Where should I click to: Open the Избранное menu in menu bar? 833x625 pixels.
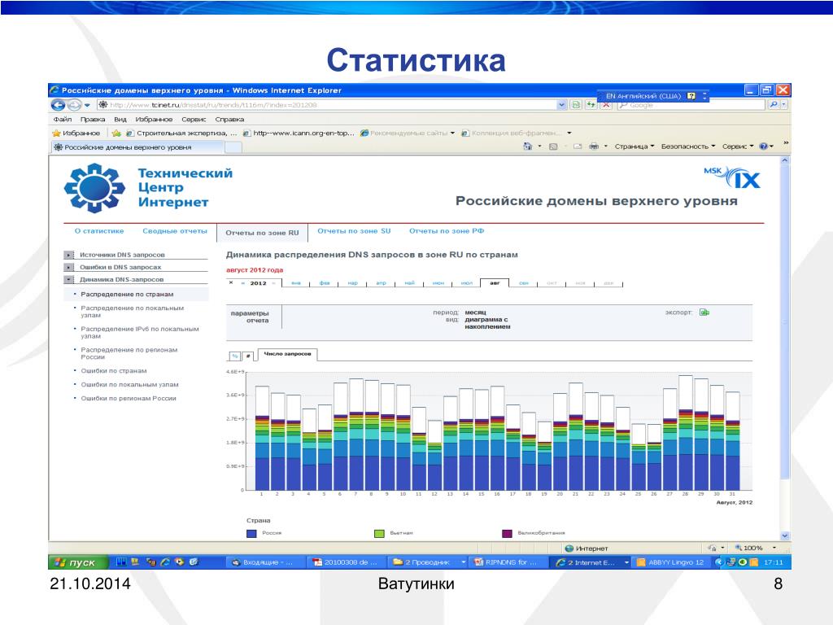coord(154,119)
